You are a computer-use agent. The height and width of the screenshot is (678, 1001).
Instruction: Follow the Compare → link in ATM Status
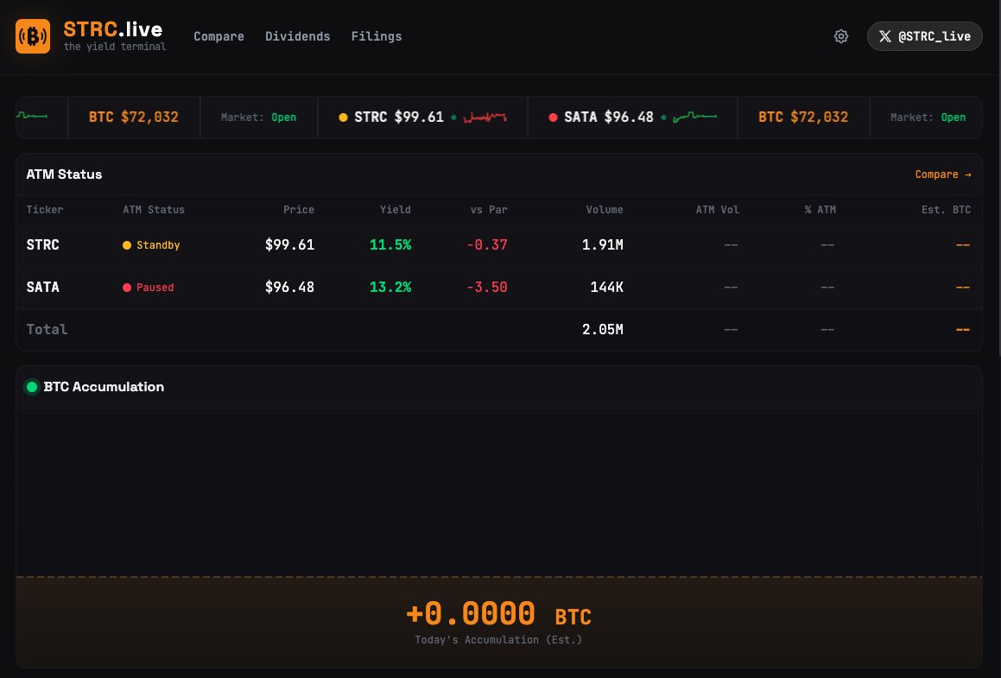943,174
